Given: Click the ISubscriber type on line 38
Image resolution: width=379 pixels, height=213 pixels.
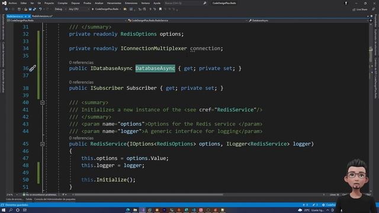Looking at the screenshot, I should [x=107, y=88].
